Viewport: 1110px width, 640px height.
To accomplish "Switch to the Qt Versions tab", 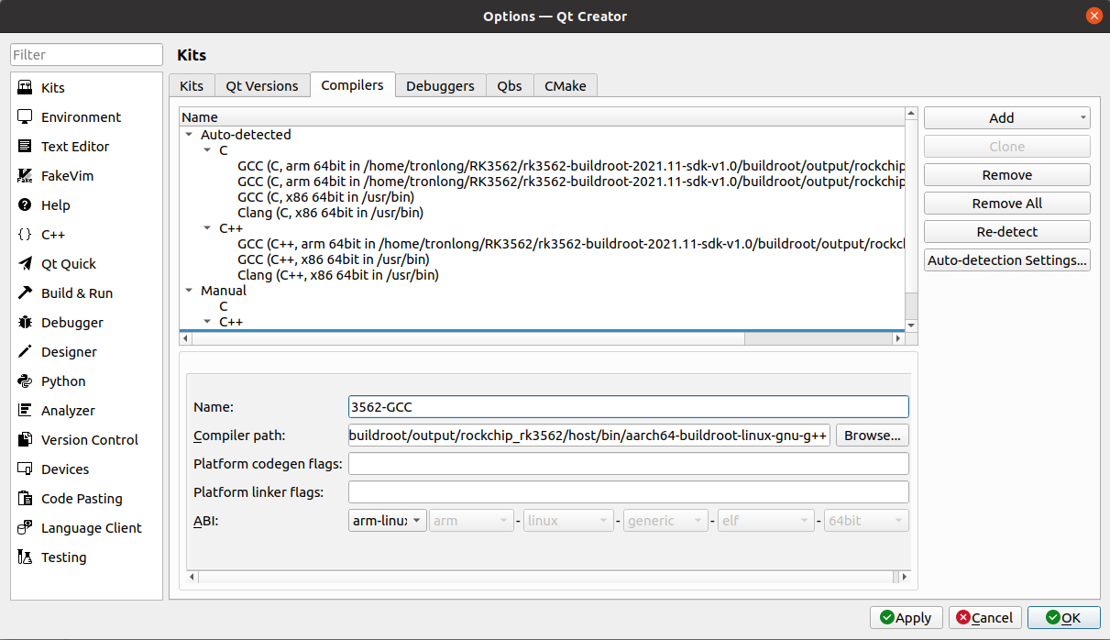I will pos(262,86).
